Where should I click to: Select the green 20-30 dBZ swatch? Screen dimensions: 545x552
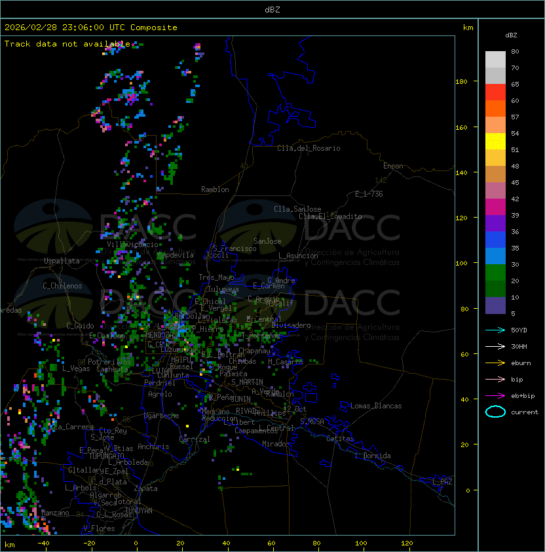(495, 273)
